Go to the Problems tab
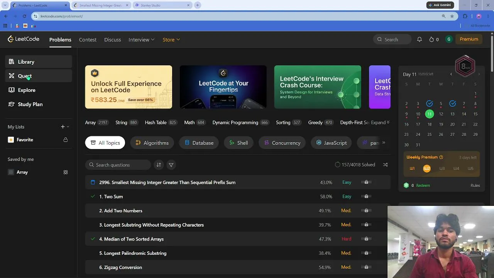Screen dimensions: 494x278 coord(60,40)
